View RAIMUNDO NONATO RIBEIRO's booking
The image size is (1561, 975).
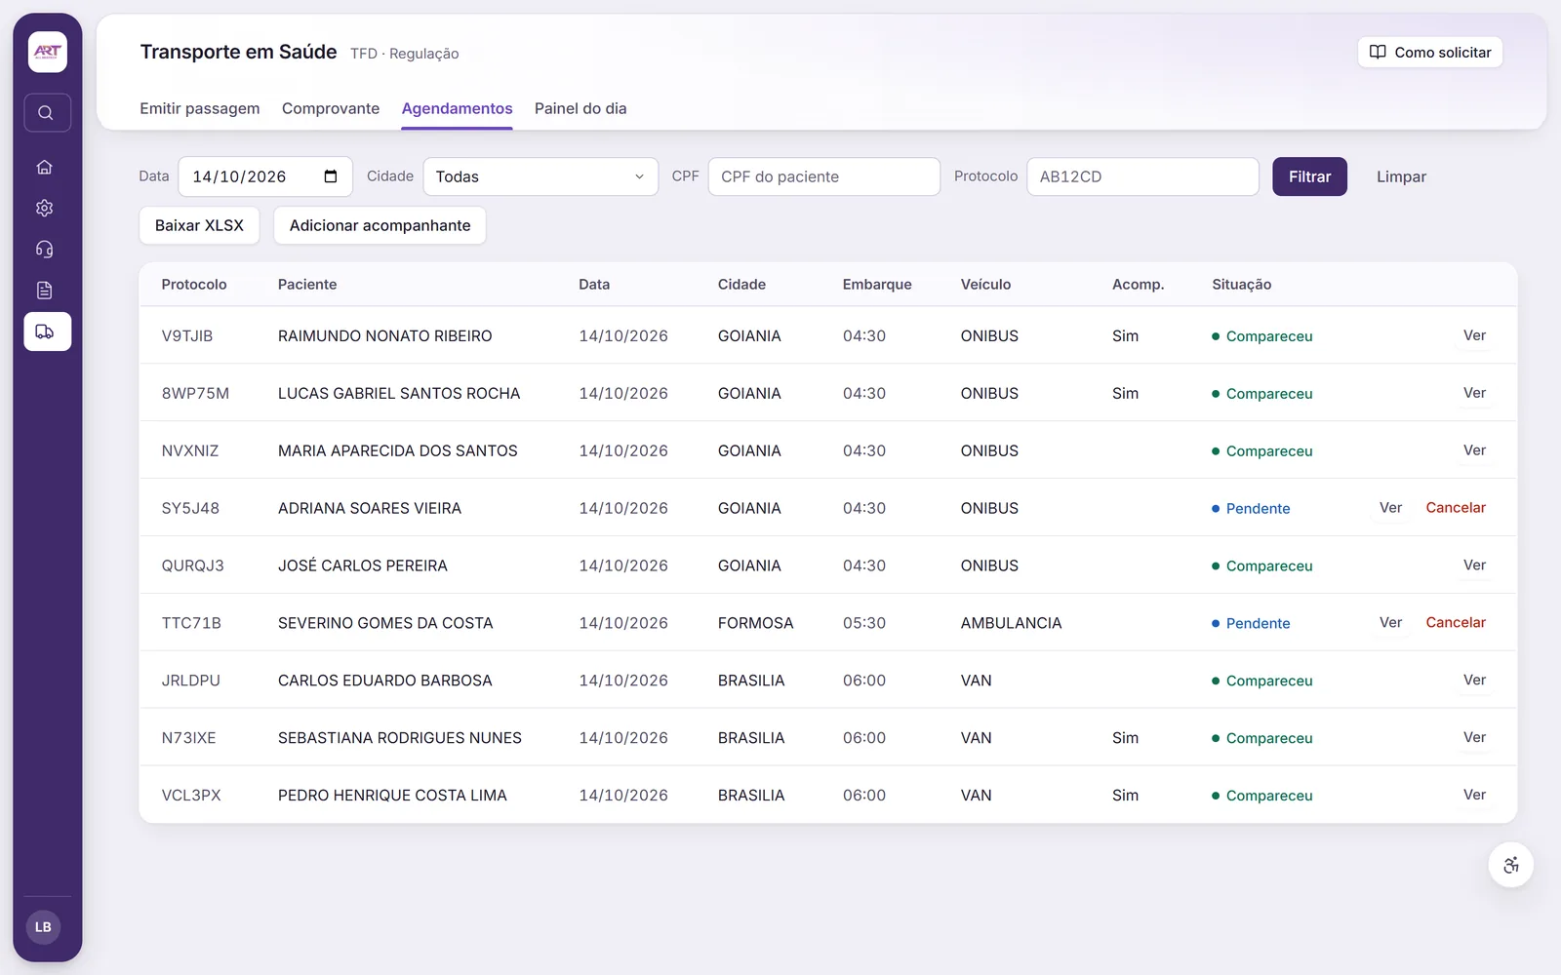click(x=1474, y=335)
